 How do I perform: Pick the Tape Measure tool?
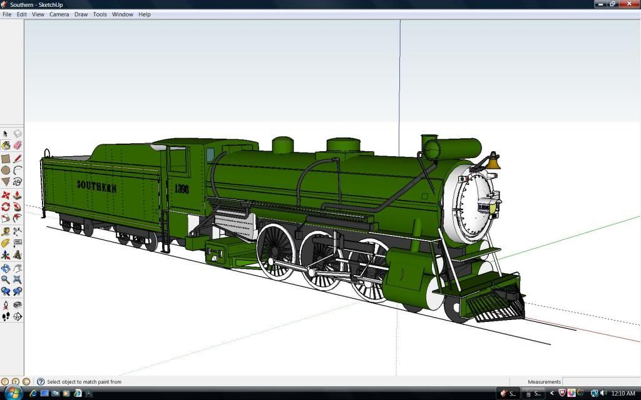5,231
